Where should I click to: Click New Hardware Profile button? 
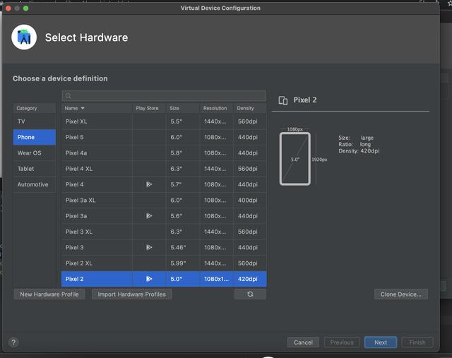pyautogui.click(x=49, y=294)
